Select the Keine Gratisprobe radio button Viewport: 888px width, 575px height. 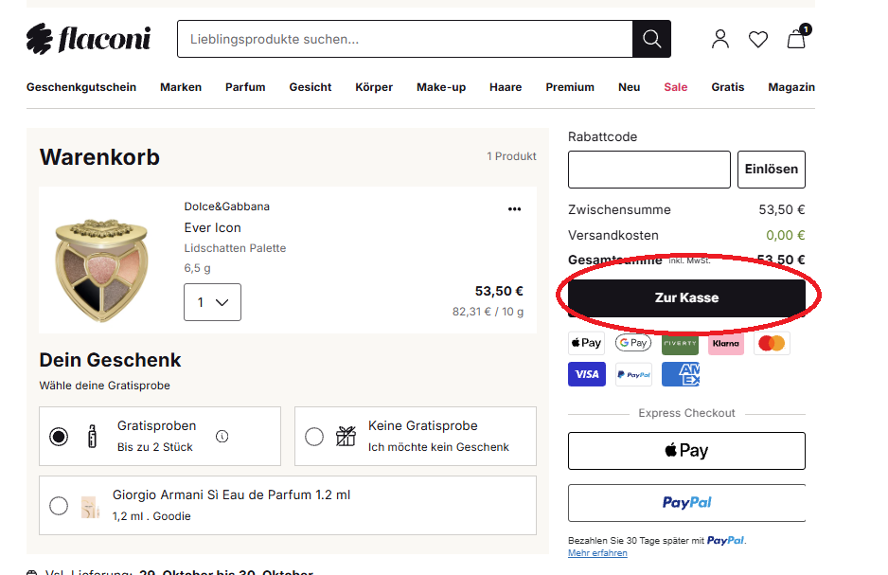click(x=314, y=436)
